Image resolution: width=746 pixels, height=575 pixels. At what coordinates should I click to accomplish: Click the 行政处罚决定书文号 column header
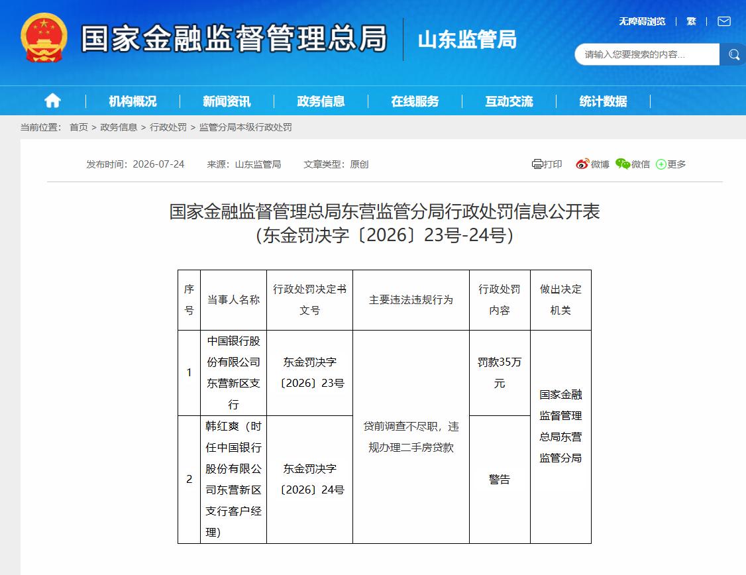(309, 300)
